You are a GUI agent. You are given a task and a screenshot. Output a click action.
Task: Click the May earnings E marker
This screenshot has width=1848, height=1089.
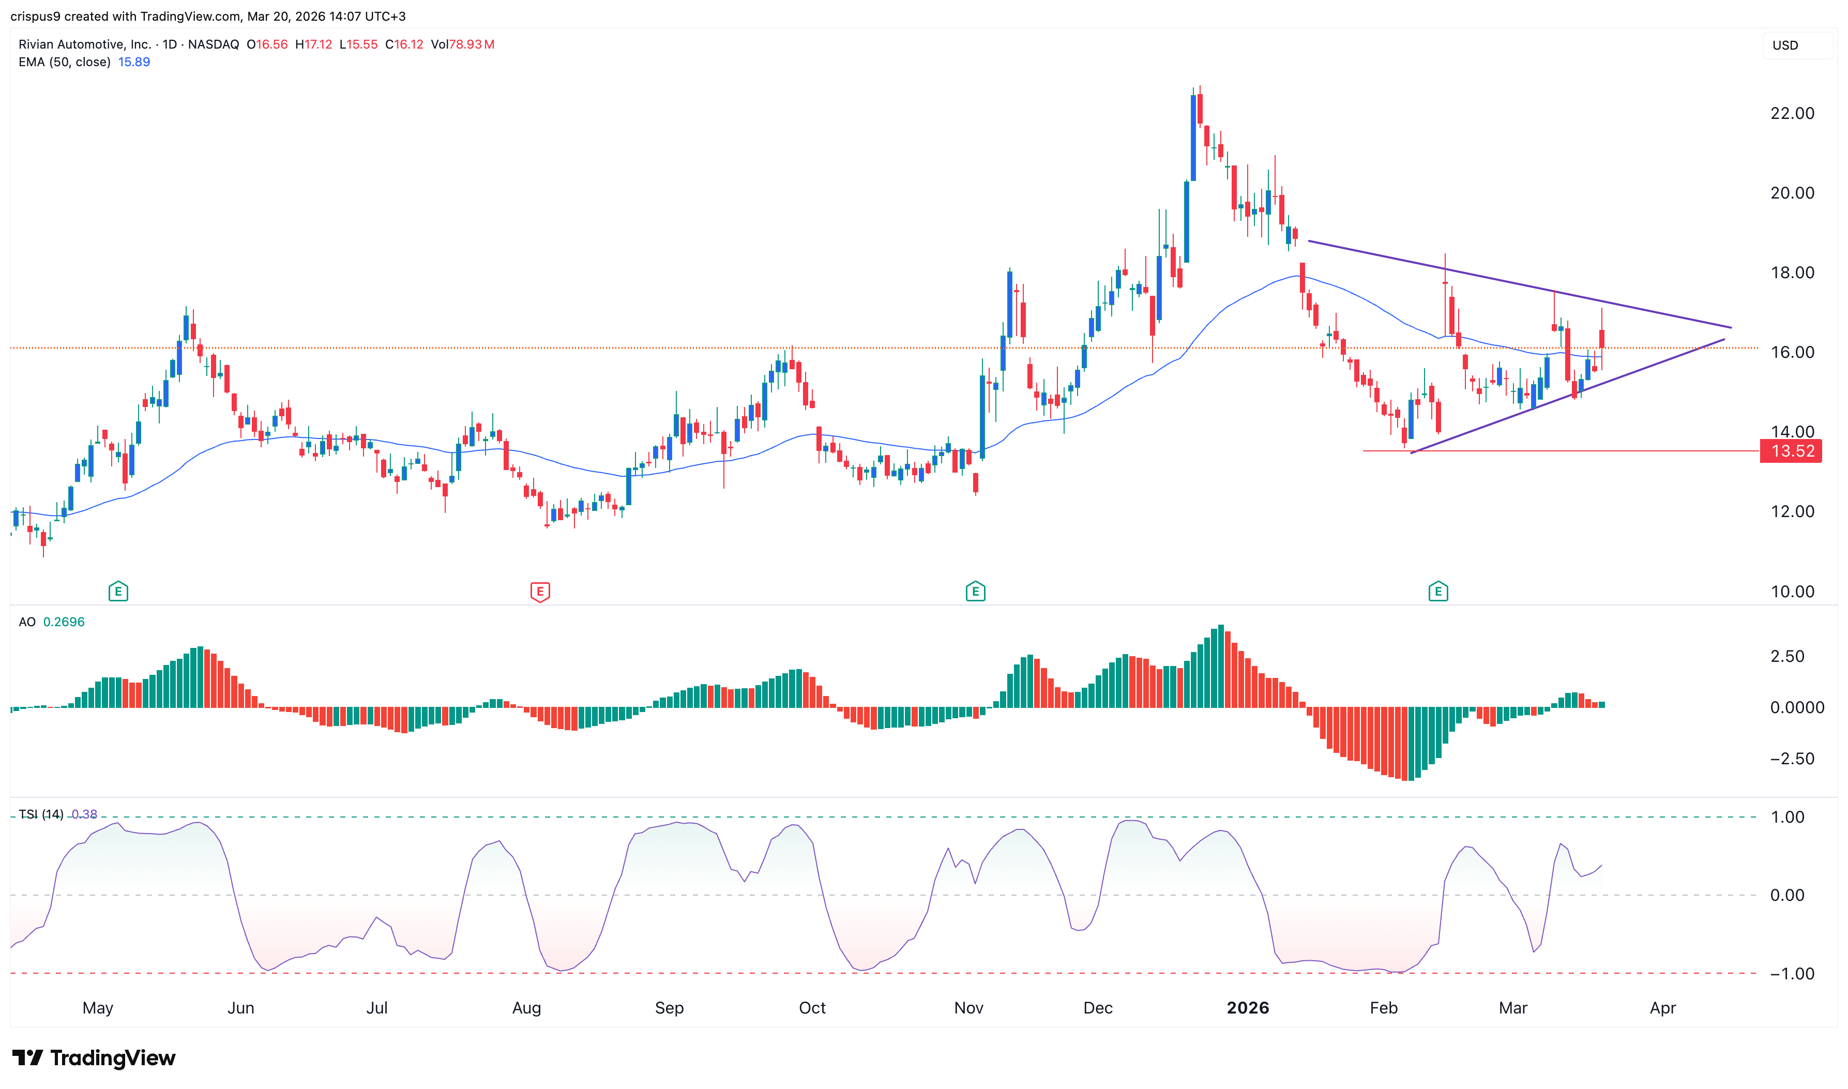pos(118,592)
